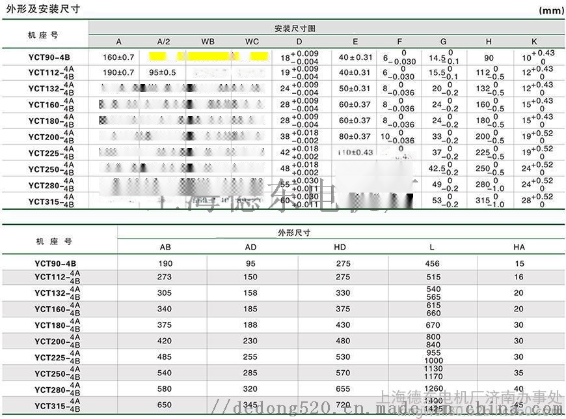This screenshot has width=566, height=419.
Task: Click the (mm) unit label
Action: [x=551, y=10]
